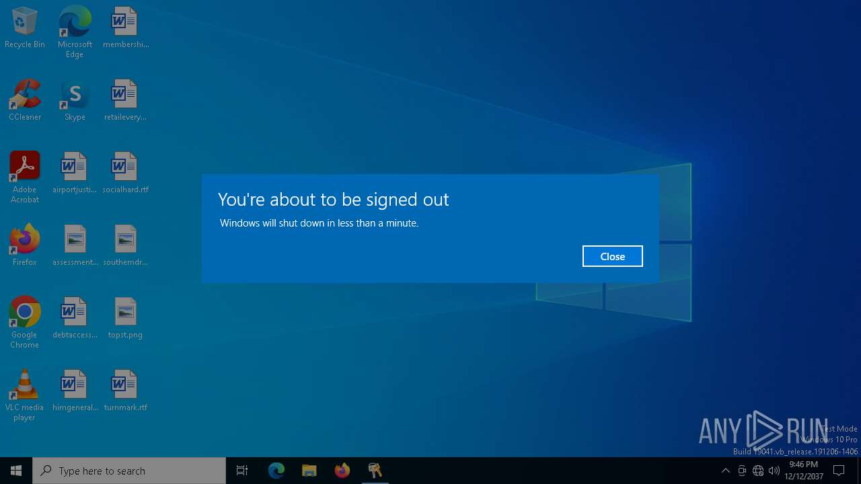Viewport: 861px width, 484px height.
Task: Select the Google Chrome desktop shortcut
Action: pos(25,322)
